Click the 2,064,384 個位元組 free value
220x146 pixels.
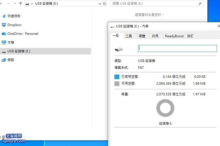171,83
